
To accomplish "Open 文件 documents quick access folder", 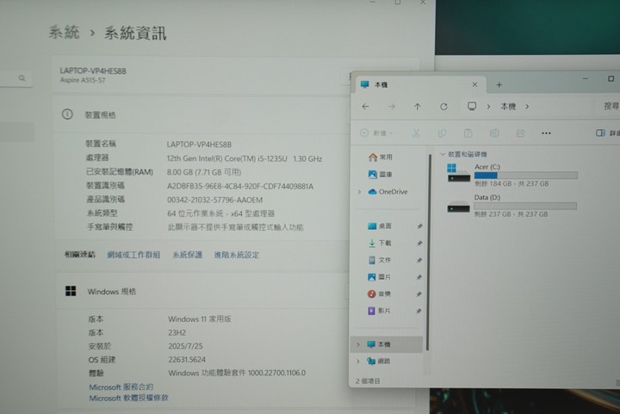I will [380, 260].
